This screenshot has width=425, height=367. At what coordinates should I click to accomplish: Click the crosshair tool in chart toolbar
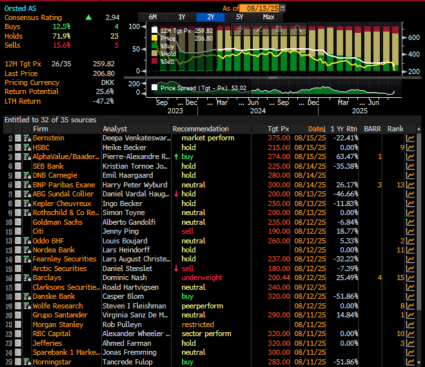coord(239,28)
